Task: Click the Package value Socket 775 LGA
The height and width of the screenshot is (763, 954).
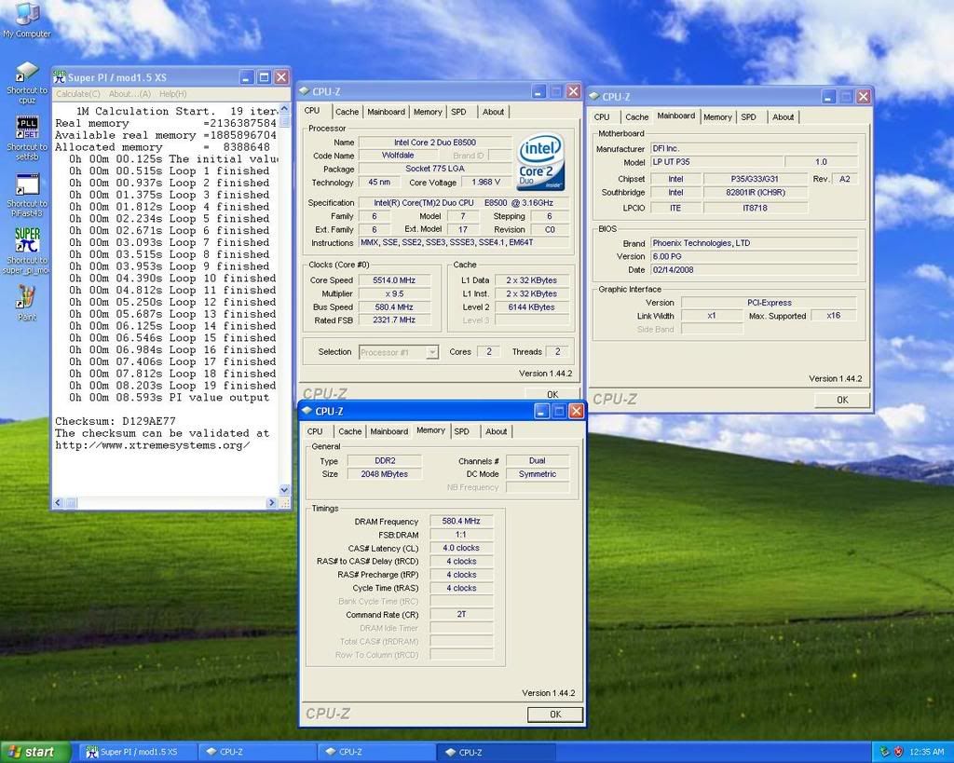Action: pos(434,169)
